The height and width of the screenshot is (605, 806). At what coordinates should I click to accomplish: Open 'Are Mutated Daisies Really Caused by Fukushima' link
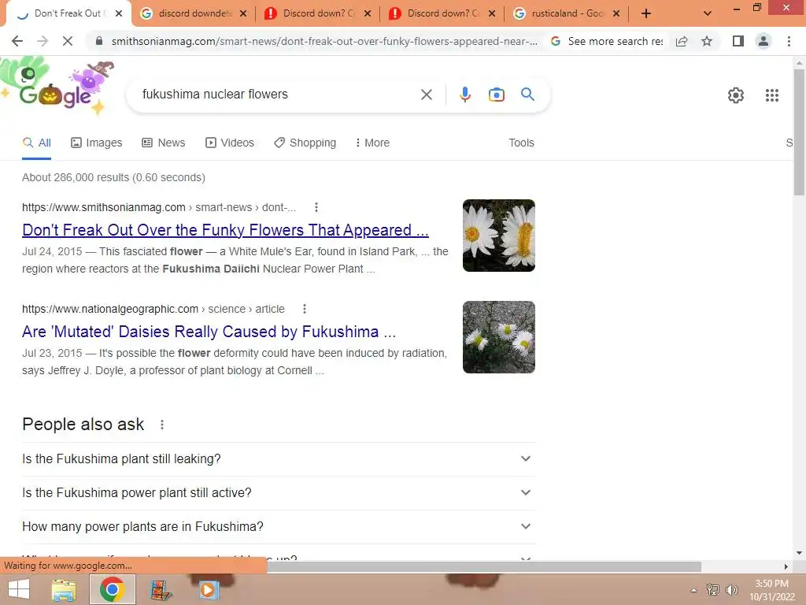coord(209,332)
